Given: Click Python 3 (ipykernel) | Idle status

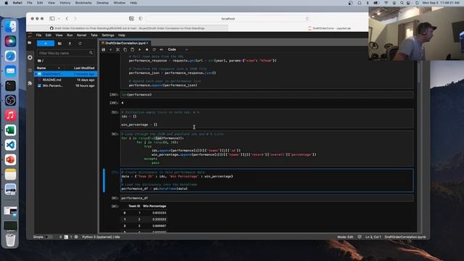Looking at the screenshot, I should click(101, 237).
